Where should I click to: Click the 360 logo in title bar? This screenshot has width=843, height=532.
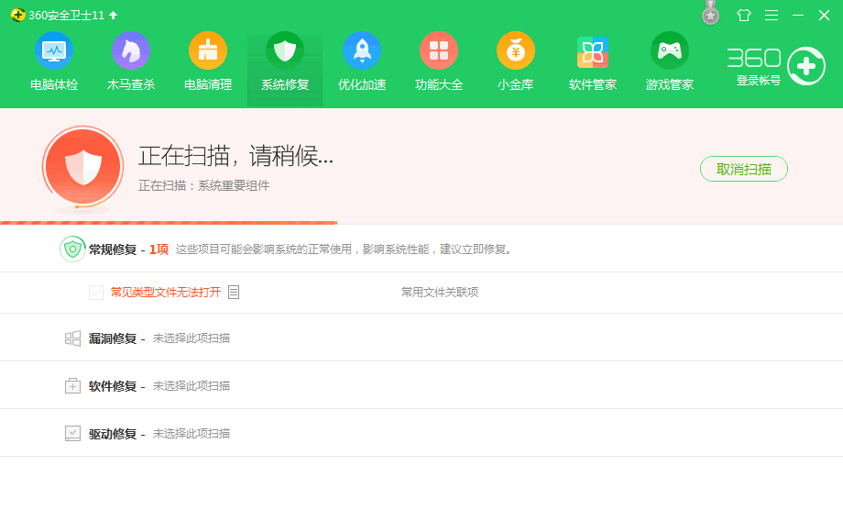[17, 15]
